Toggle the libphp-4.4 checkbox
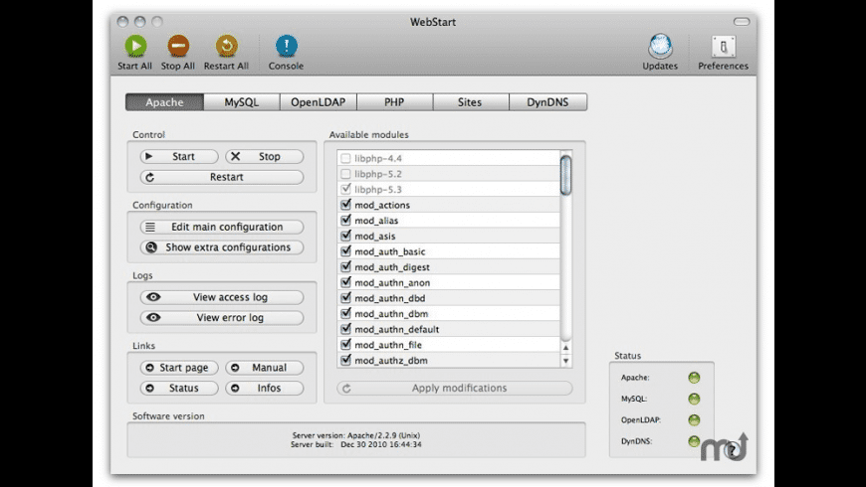Screen dimensions: 866x487 click(x=345, y=158)
